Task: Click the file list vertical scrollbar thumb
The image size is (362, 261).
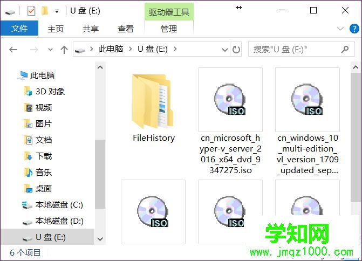Action: point(356,138)
